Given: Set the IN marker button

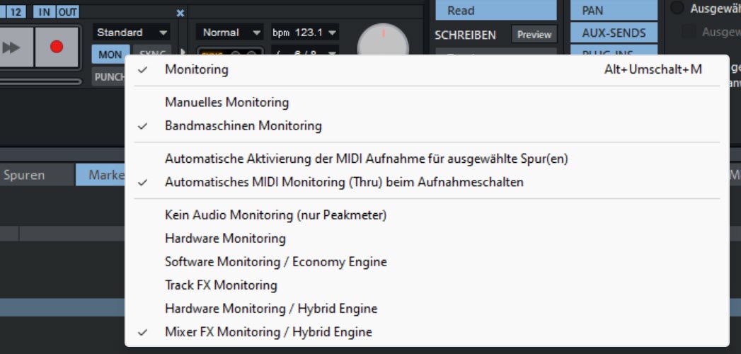Looking at the screenshot, I should coord(44,12).
